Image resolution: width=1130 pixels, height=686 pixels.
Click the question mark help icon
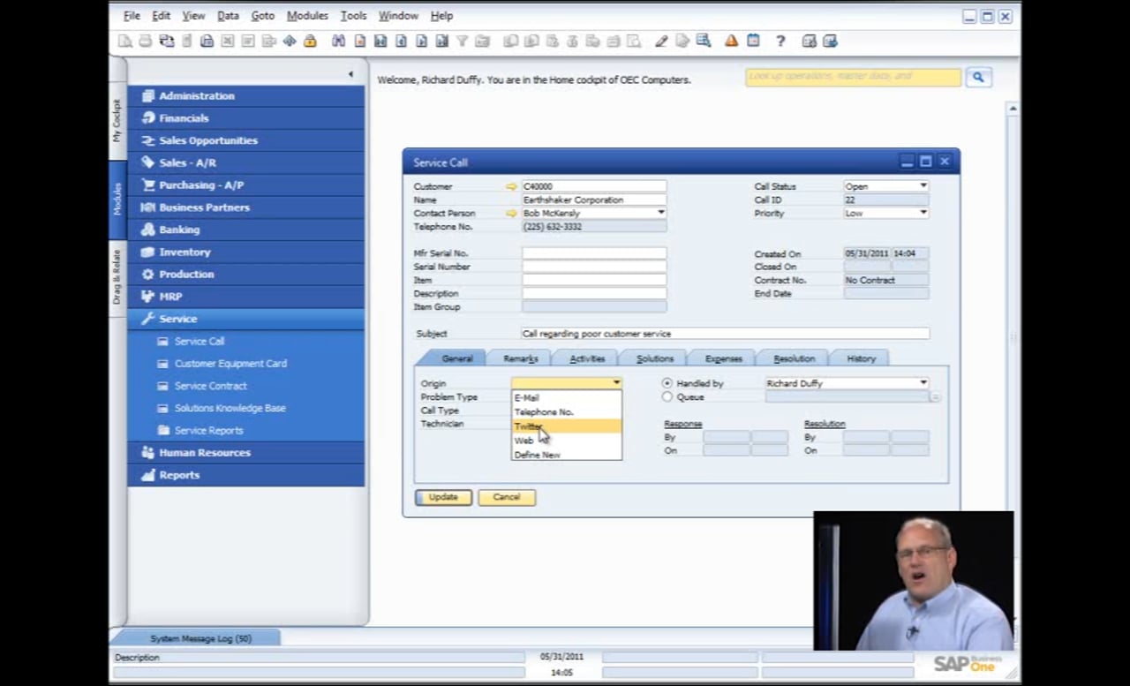tap(780, 41)
